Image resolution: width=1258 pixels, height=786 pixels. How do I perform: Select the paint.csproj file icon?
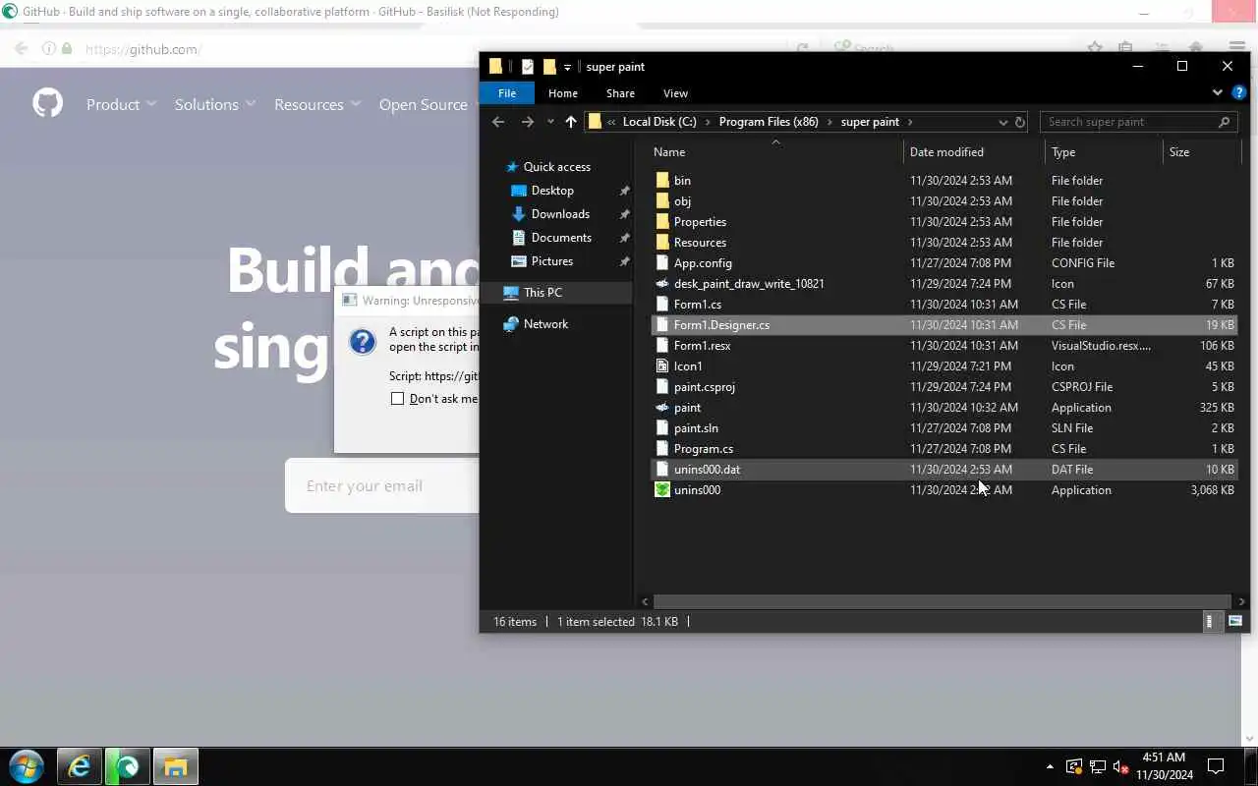click(x=662, y=386)
